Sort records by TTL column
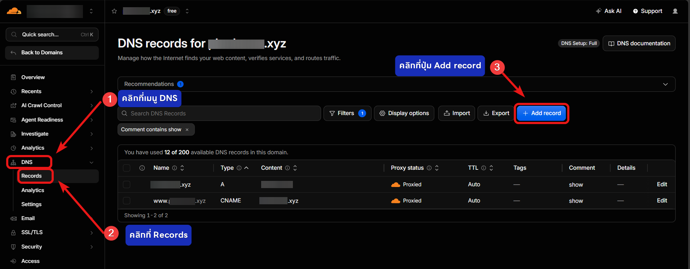The width and height of the screenshot is (690, 269). coord(491,168)
